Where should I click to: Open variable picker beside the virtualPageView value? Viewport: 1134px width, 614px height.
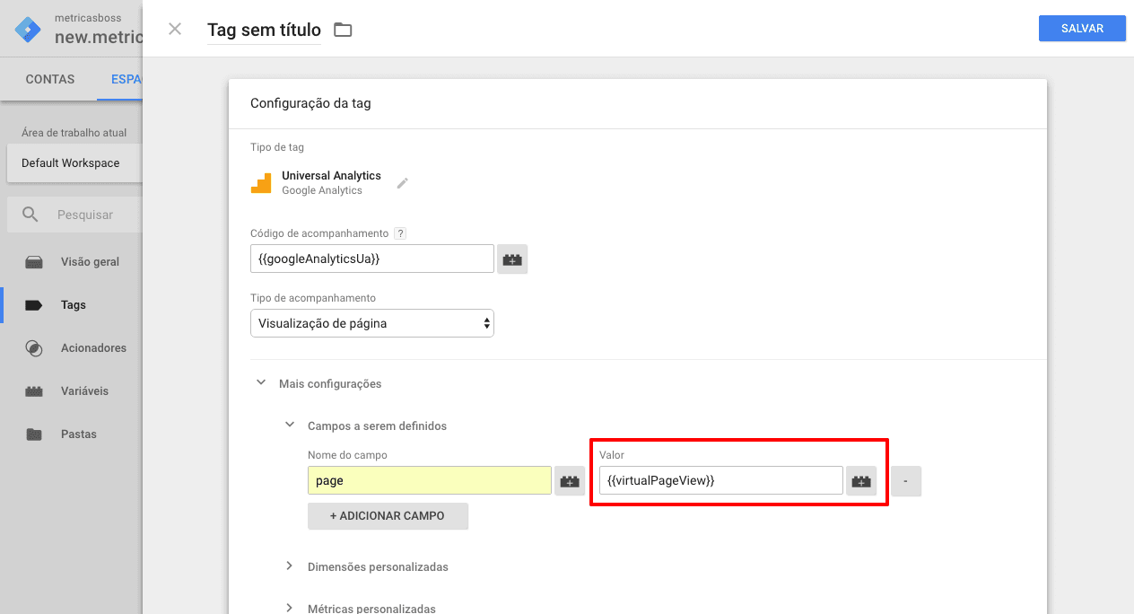point(861,481)
